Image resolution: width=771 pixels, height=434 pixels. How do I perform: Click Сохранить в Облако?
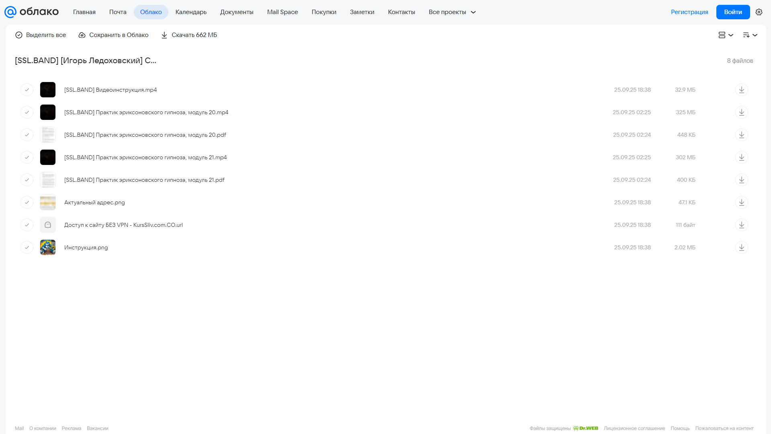[x=113, y=35]
